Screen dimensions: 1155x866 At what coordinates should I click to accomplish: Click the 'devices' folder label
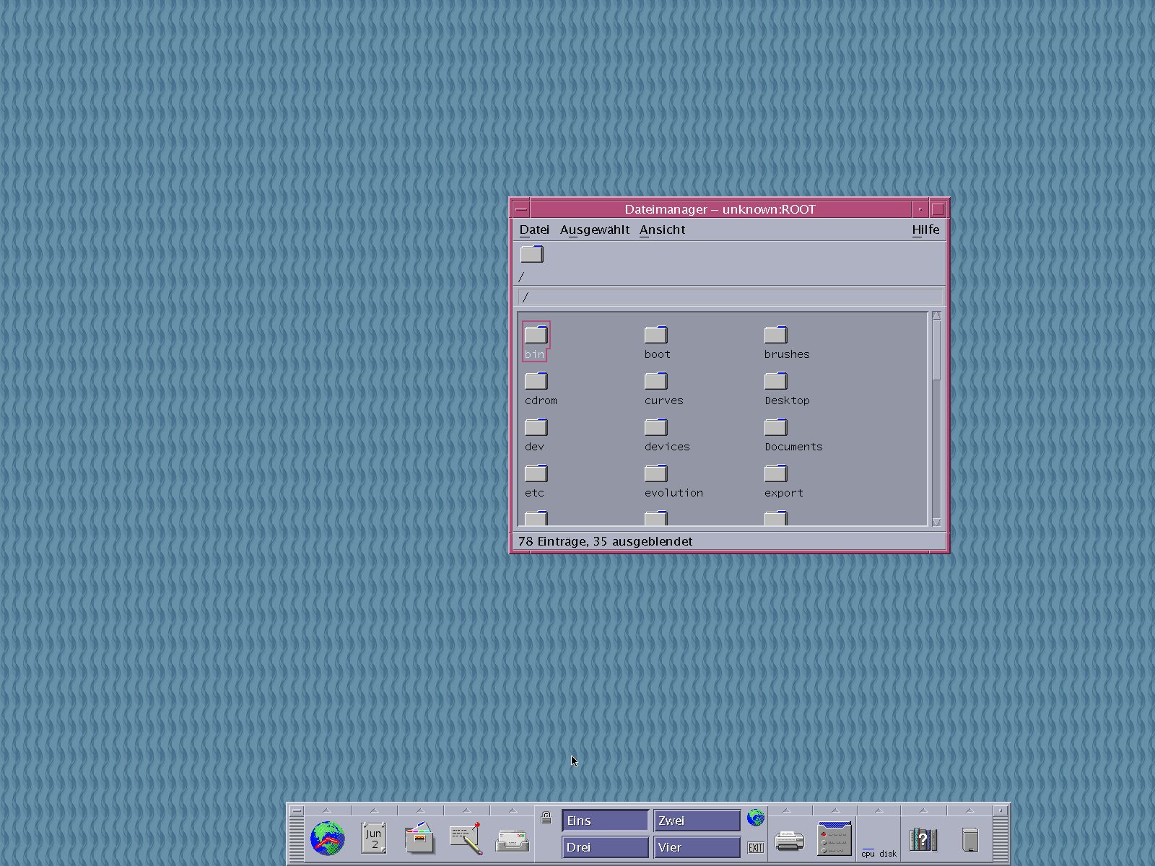click(667, 447)
